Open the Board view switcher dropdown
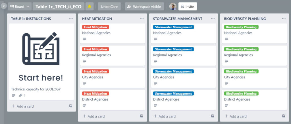Screen dimensions: 291x124 point(20,6)
